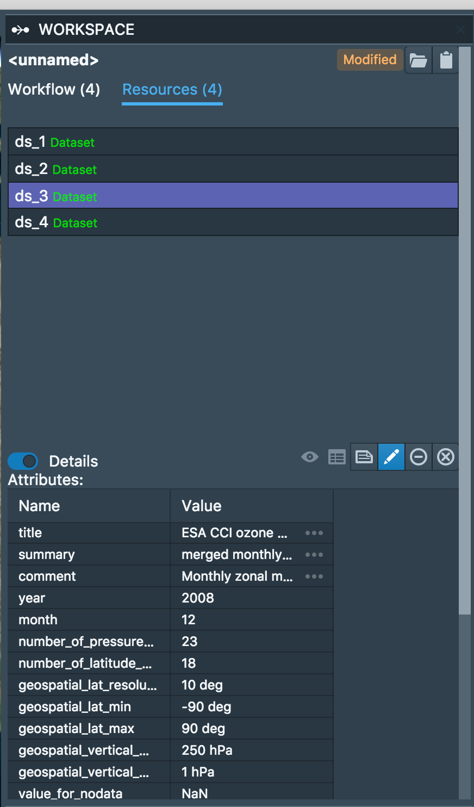Show dataset metadata with document icon

pyautogui.click(x=364, y=457)
